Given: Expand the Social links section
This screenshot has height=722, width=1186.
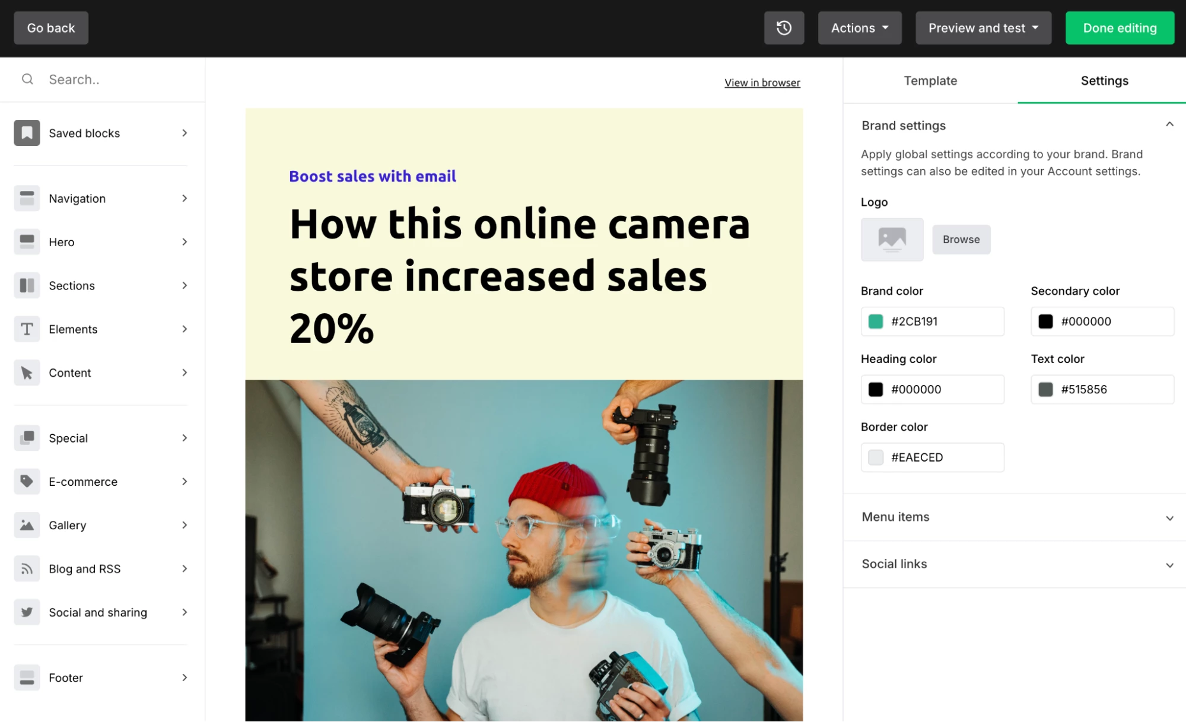Looking at the screenshot, I should 1015,564.
